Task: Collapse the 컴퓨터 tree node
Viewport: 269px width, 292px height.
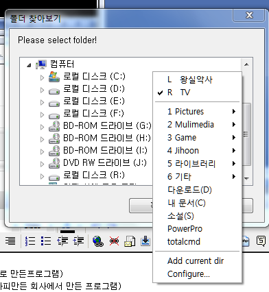Action: (29, 66)
